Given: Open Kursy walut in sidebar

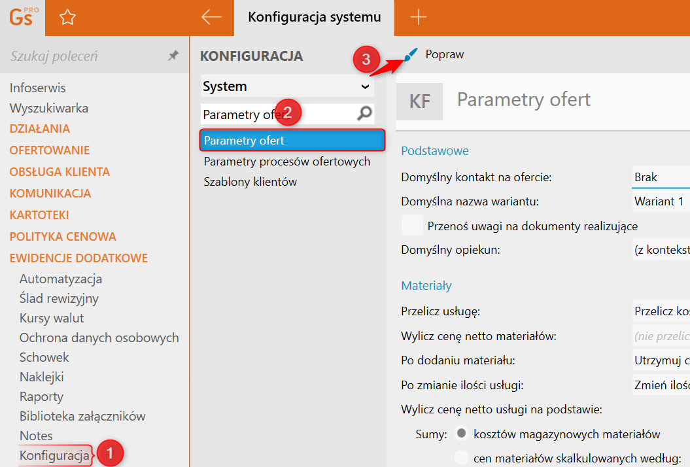Looking at the screenshot, I should click(x=52, y=318).
